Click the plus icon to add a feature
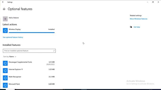161x90 pixels. tap(5, 19)
